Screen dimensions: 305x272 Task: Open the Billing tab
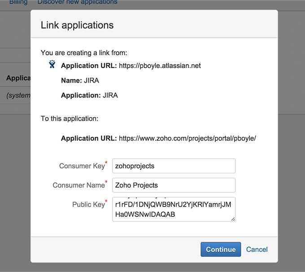[18, 2]
